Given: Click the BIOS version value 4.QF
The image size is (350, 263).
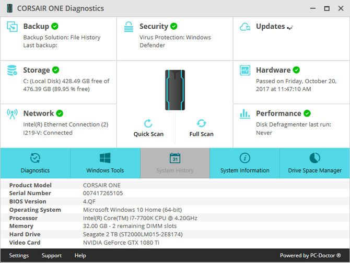Looking at the screenshot, I should (x=89, y=201).
